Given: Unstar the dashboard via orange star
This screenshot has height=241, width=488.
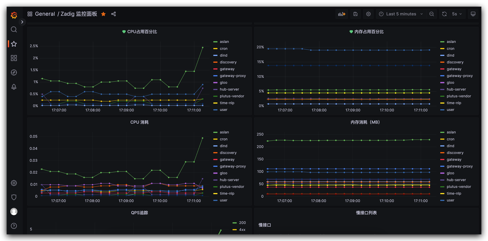Looking at the screenshot, I should [x=103, y=14].
